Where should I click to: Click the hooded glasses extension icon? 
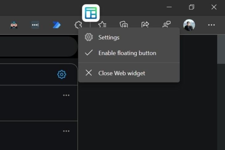[14, 25]
